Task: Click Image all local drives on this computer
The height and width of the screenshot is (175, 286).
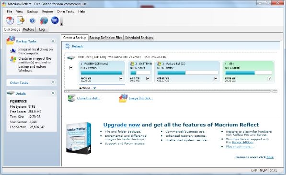Action: pyautogui.click(x=35, y=51)
